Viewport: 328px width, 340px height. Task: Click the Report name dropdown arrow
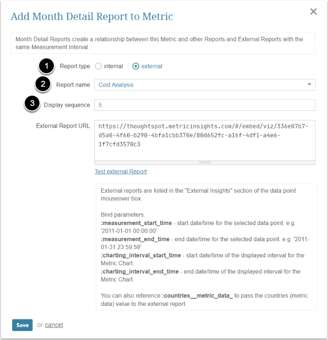pos(309,84)
